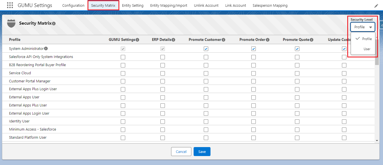
Task: Click info icon beside ERP Details column
Action: (173, 40)
